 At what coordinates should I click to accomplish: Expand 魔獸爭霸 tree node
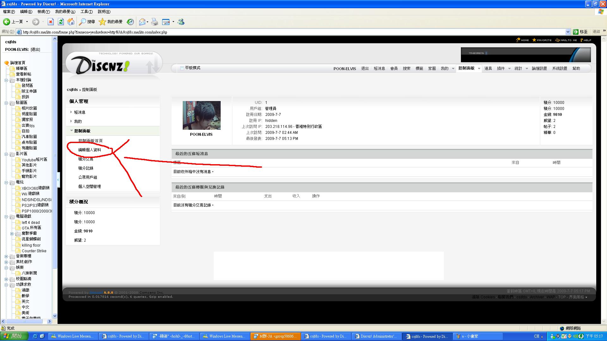[x=12, y=234]
